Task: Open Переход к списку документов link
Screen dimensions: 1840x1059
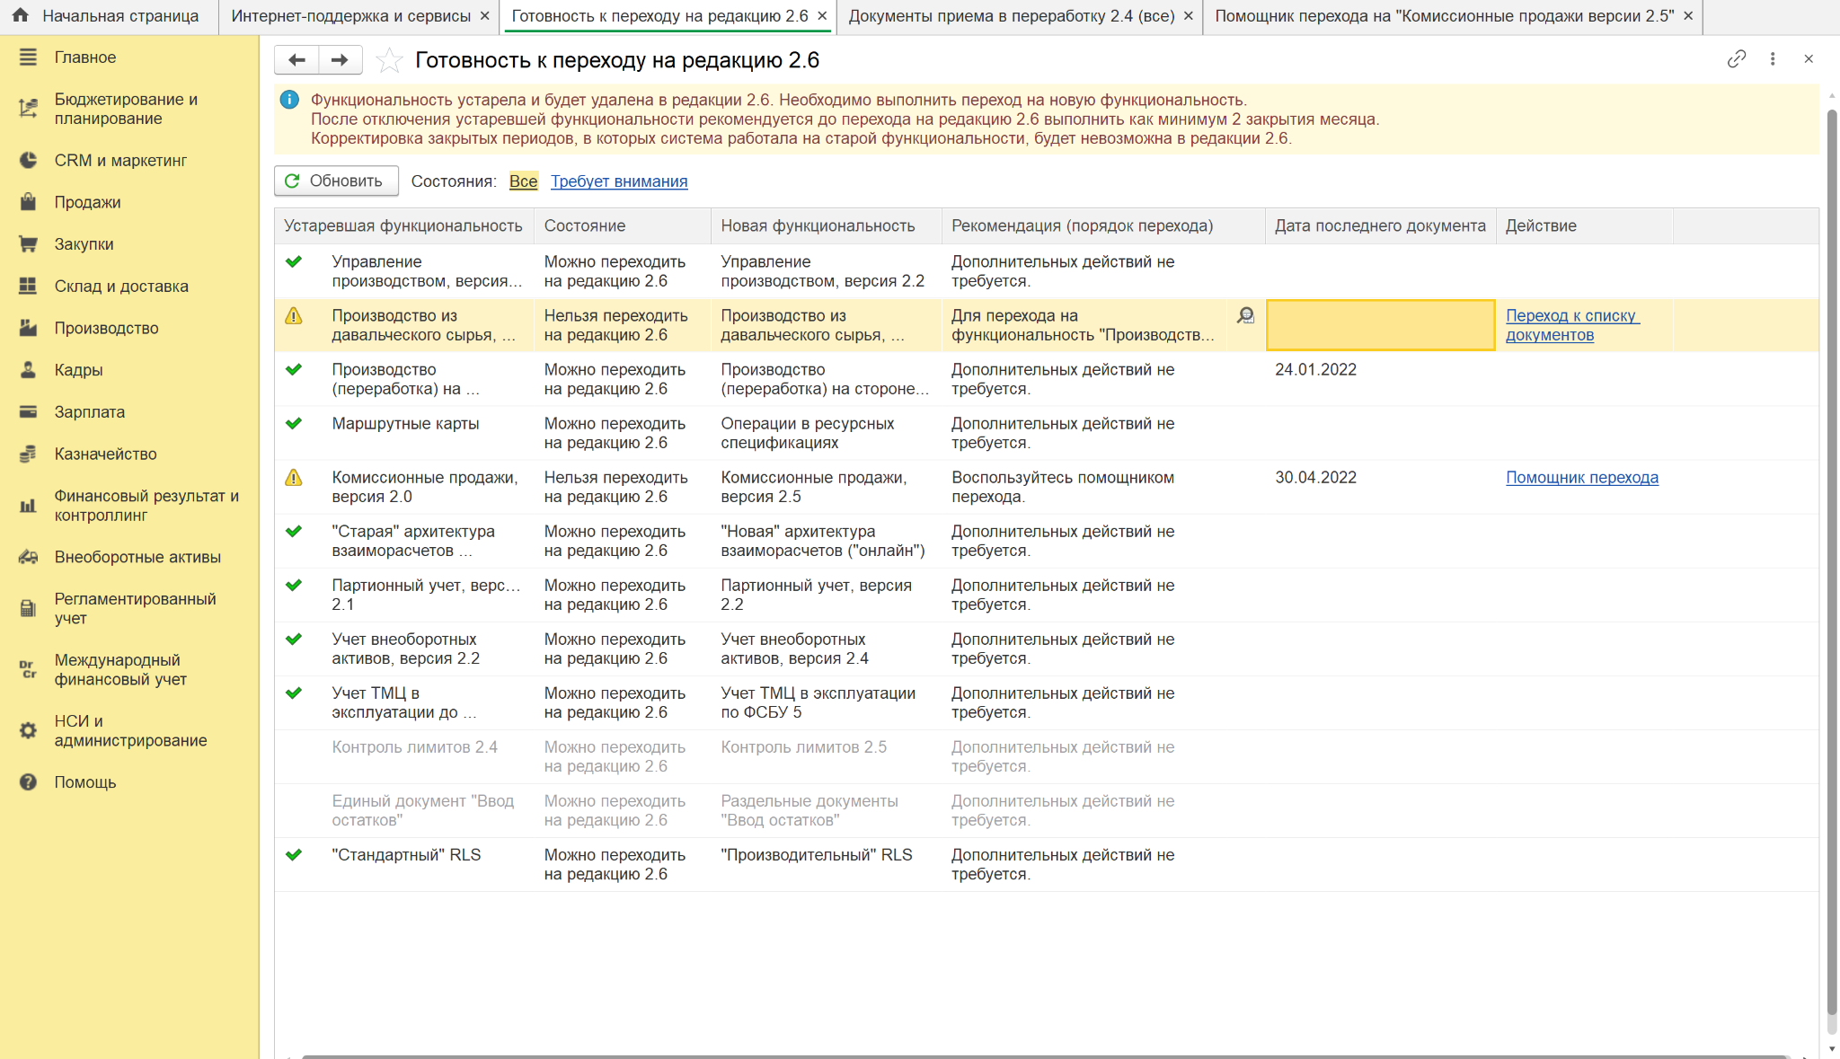Action: tap(1572, 325)
